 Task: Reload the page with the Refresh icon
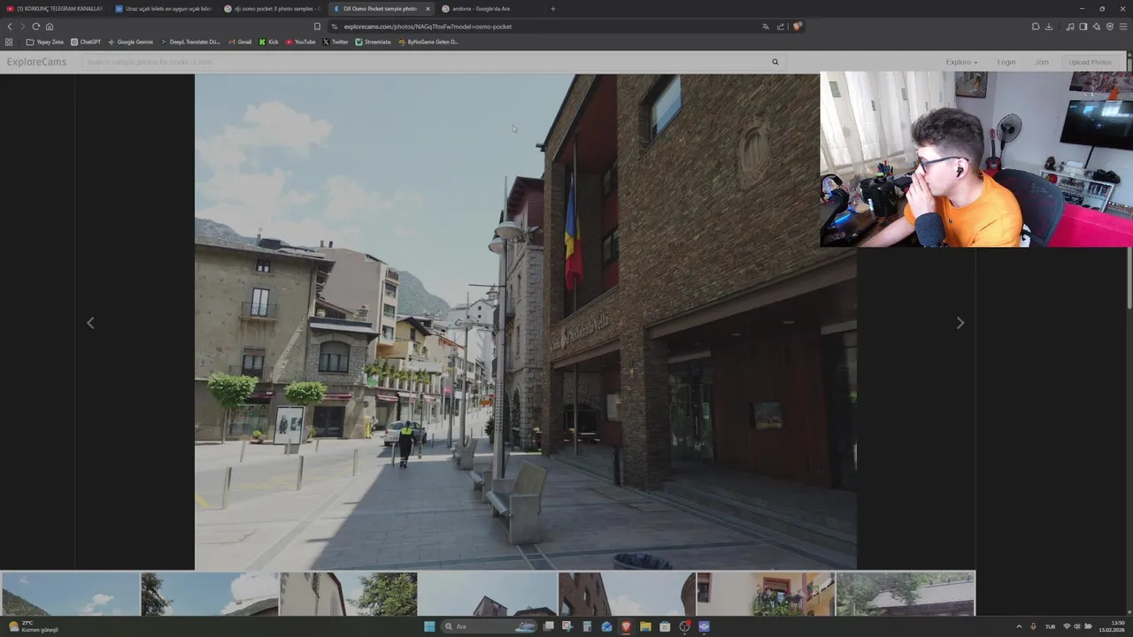(35, 27)
